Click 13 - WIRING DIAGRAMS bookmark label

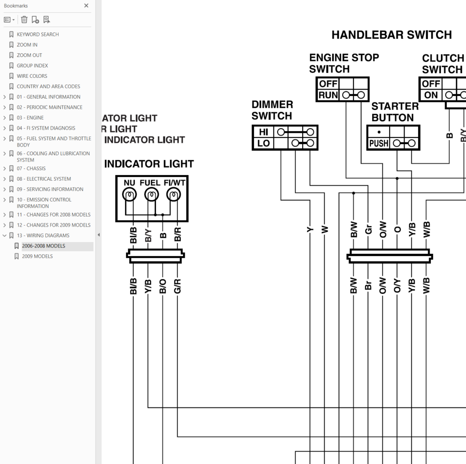tap(43, 236)
